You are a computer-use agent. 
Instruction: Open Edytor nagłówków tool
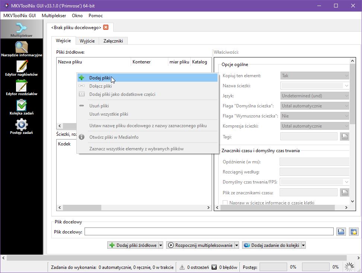(x=22, y=68)
